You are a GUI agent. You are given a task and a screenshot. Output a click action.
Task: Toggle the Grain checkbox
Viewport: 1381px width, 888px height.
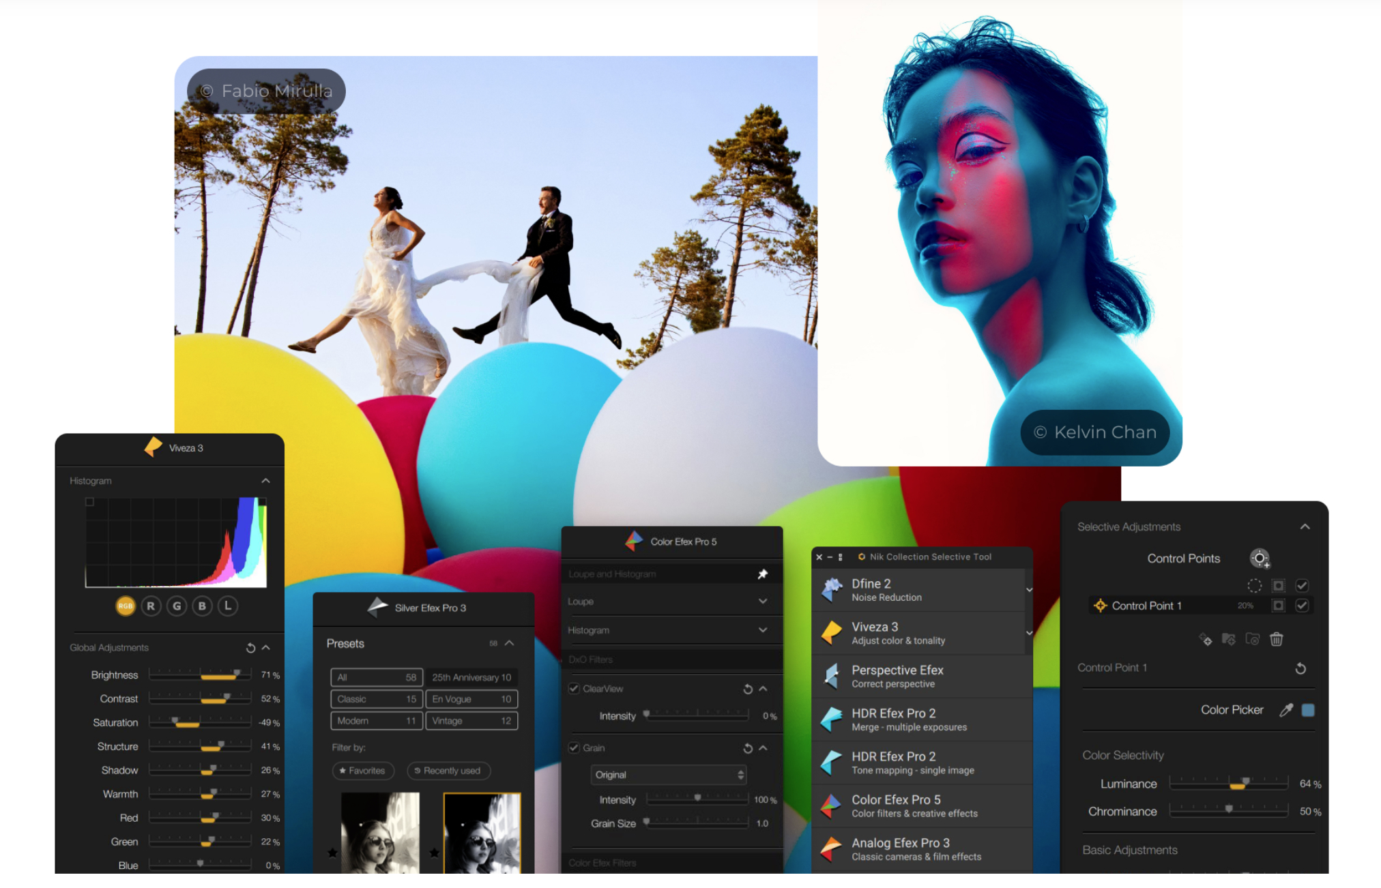click(x=575, y=748)
